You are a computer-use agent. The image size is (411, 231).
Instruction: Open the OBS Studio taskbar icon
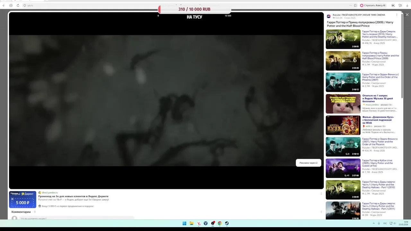[213, 223]
